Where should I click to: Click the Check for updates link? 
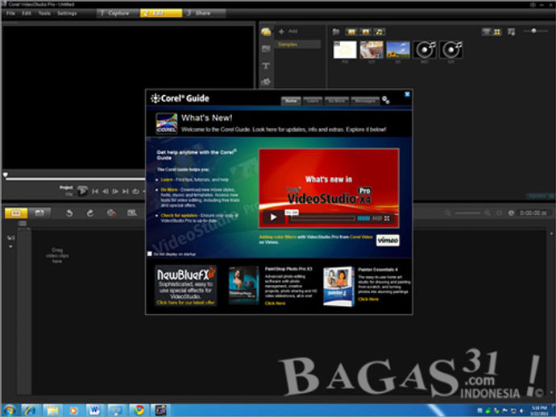pyautogui.click(x=179, y=216)
